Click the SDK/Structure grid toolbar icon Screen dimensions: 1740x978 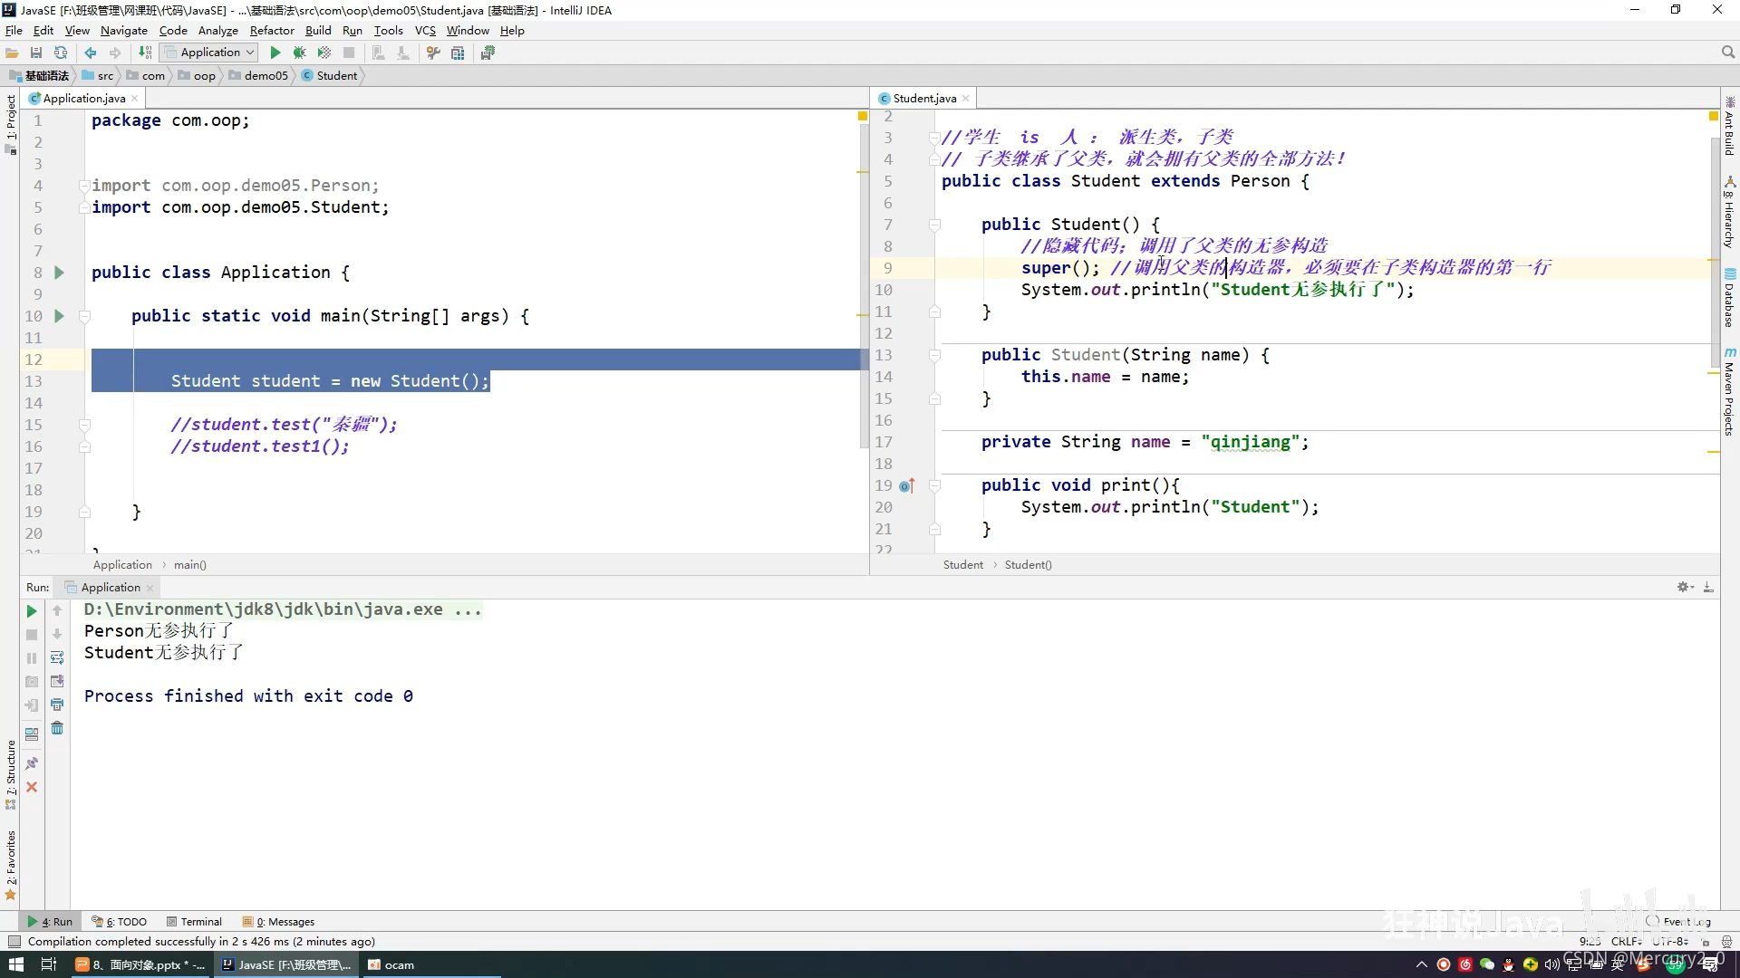(x=458, y=53)
